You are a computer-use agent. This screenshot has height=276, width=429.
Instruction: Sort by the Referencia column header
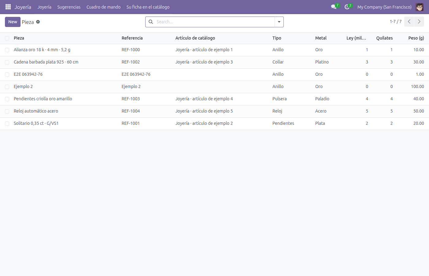(x=132, y=38)
